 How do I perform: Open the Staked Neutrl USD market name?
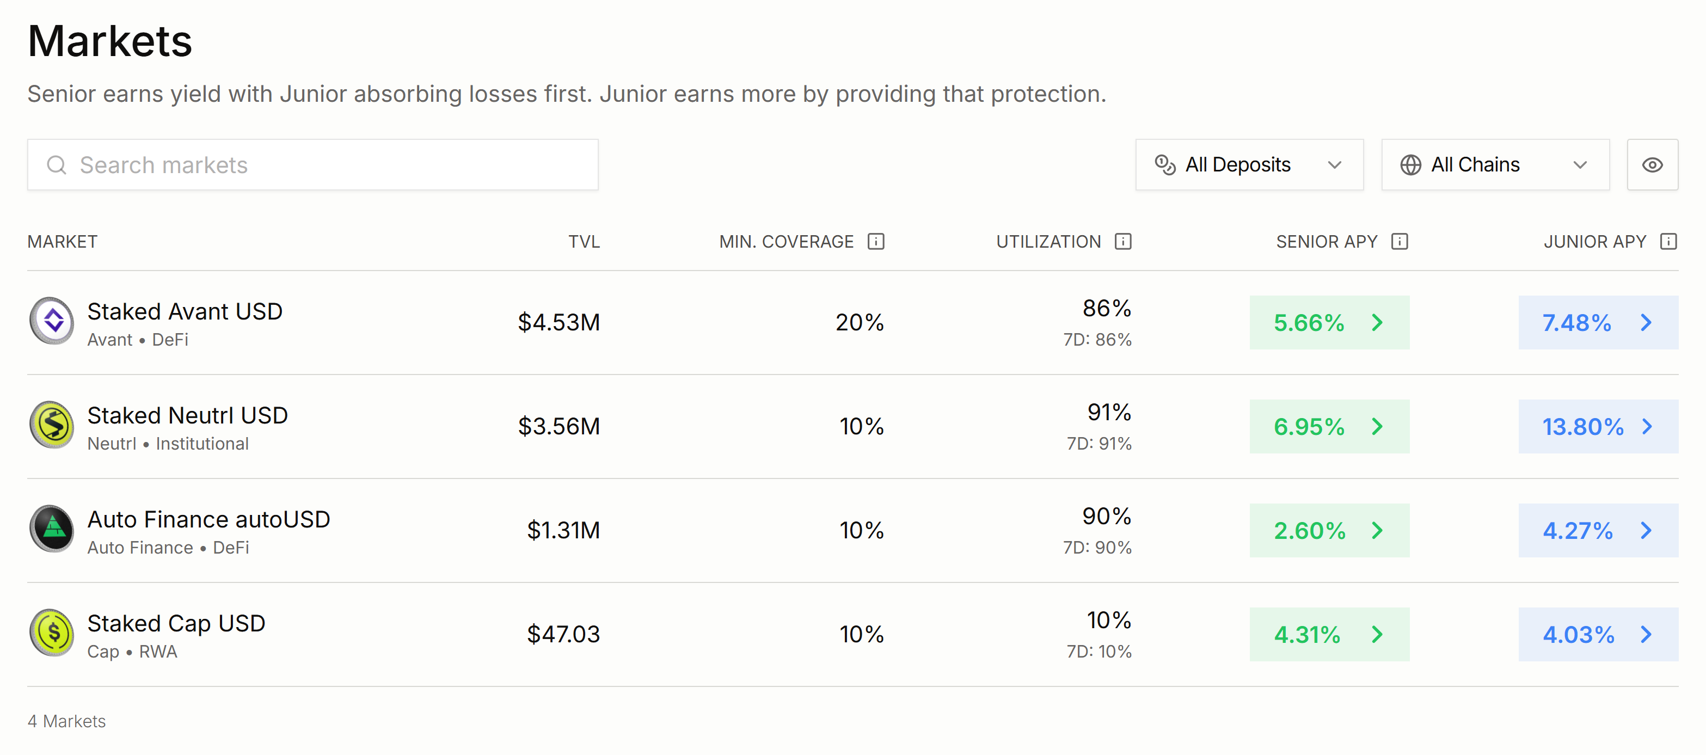coord(187,415)
